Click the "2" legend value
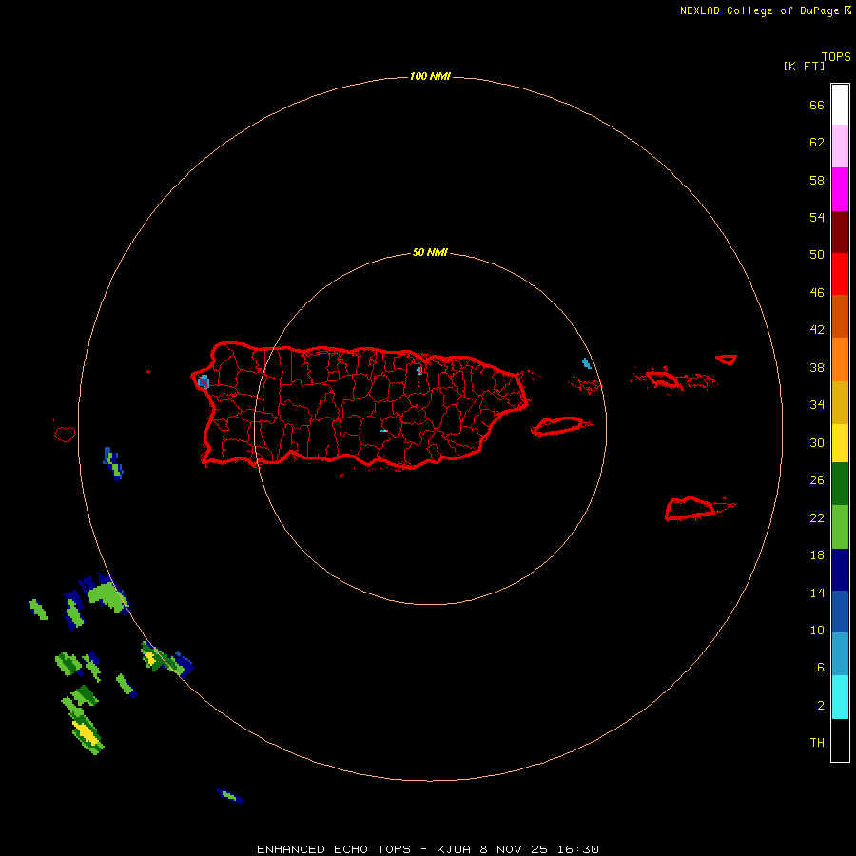Image resolution: width=856 pixels, height=856 pixels. tap(821, 706)
